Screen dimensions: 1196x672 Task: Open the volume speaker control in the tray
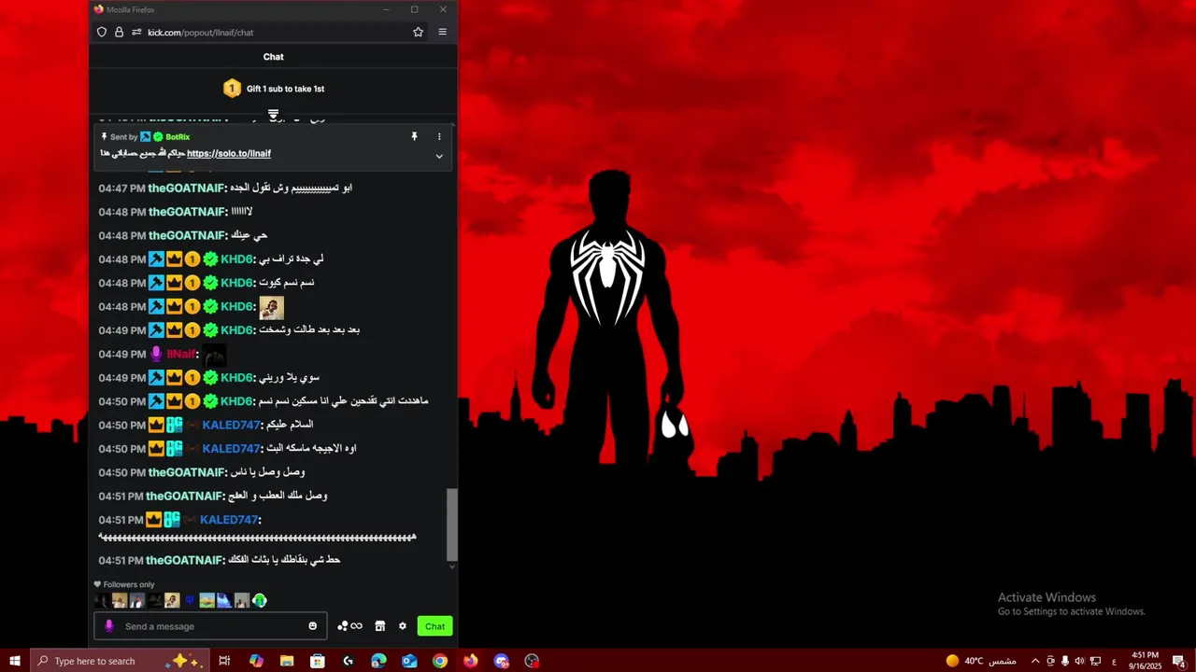[x=1079, y=661]
